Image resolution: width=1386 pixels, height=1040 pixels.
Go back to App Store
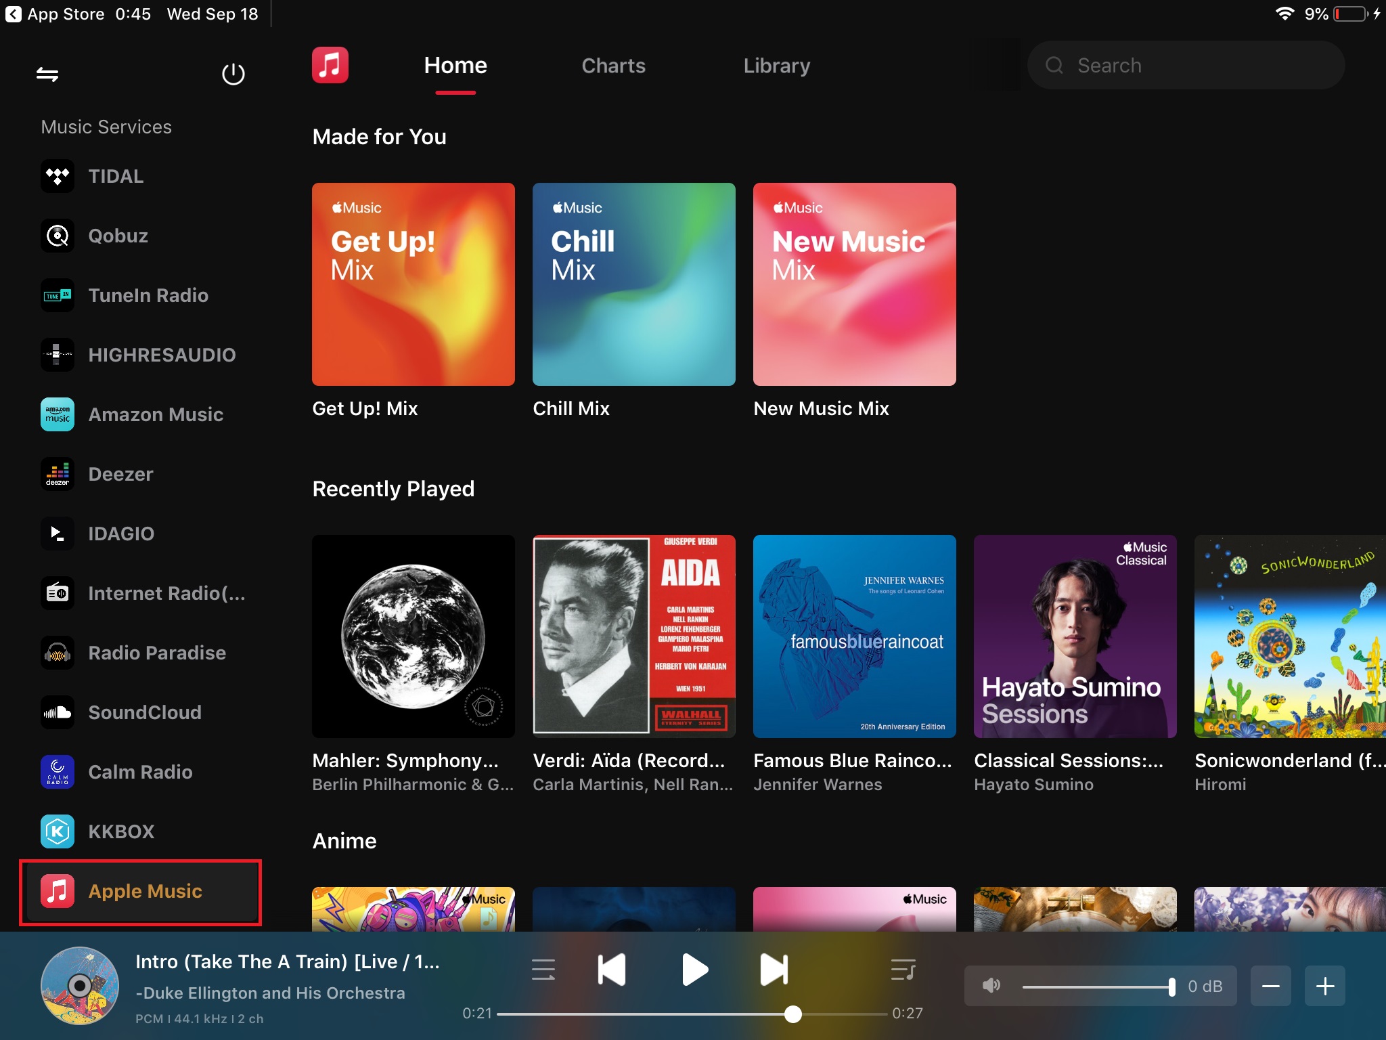click(x=55, y=14)
